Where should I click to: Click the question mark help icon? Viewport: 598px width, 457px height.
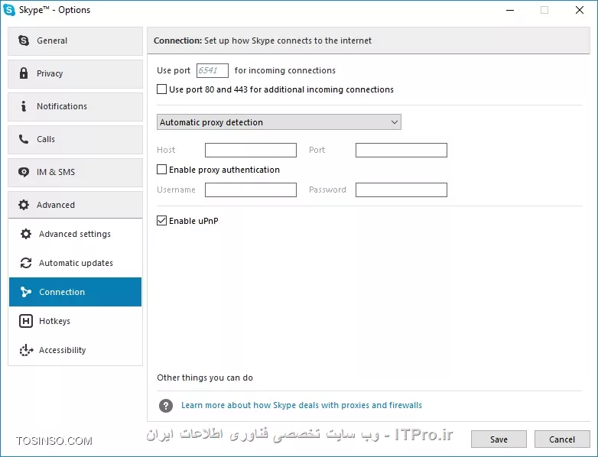tap(166, 406)
